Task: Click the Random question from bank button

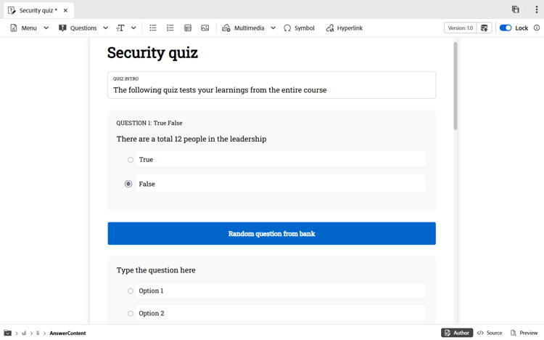Action: 272,233
